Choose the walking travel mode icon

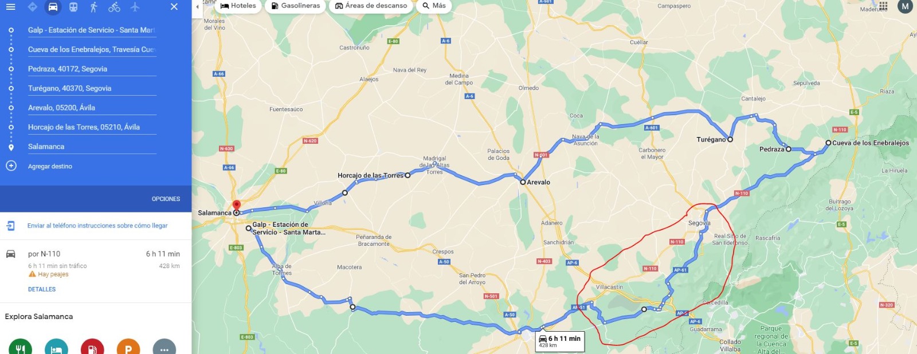(94, 7)
